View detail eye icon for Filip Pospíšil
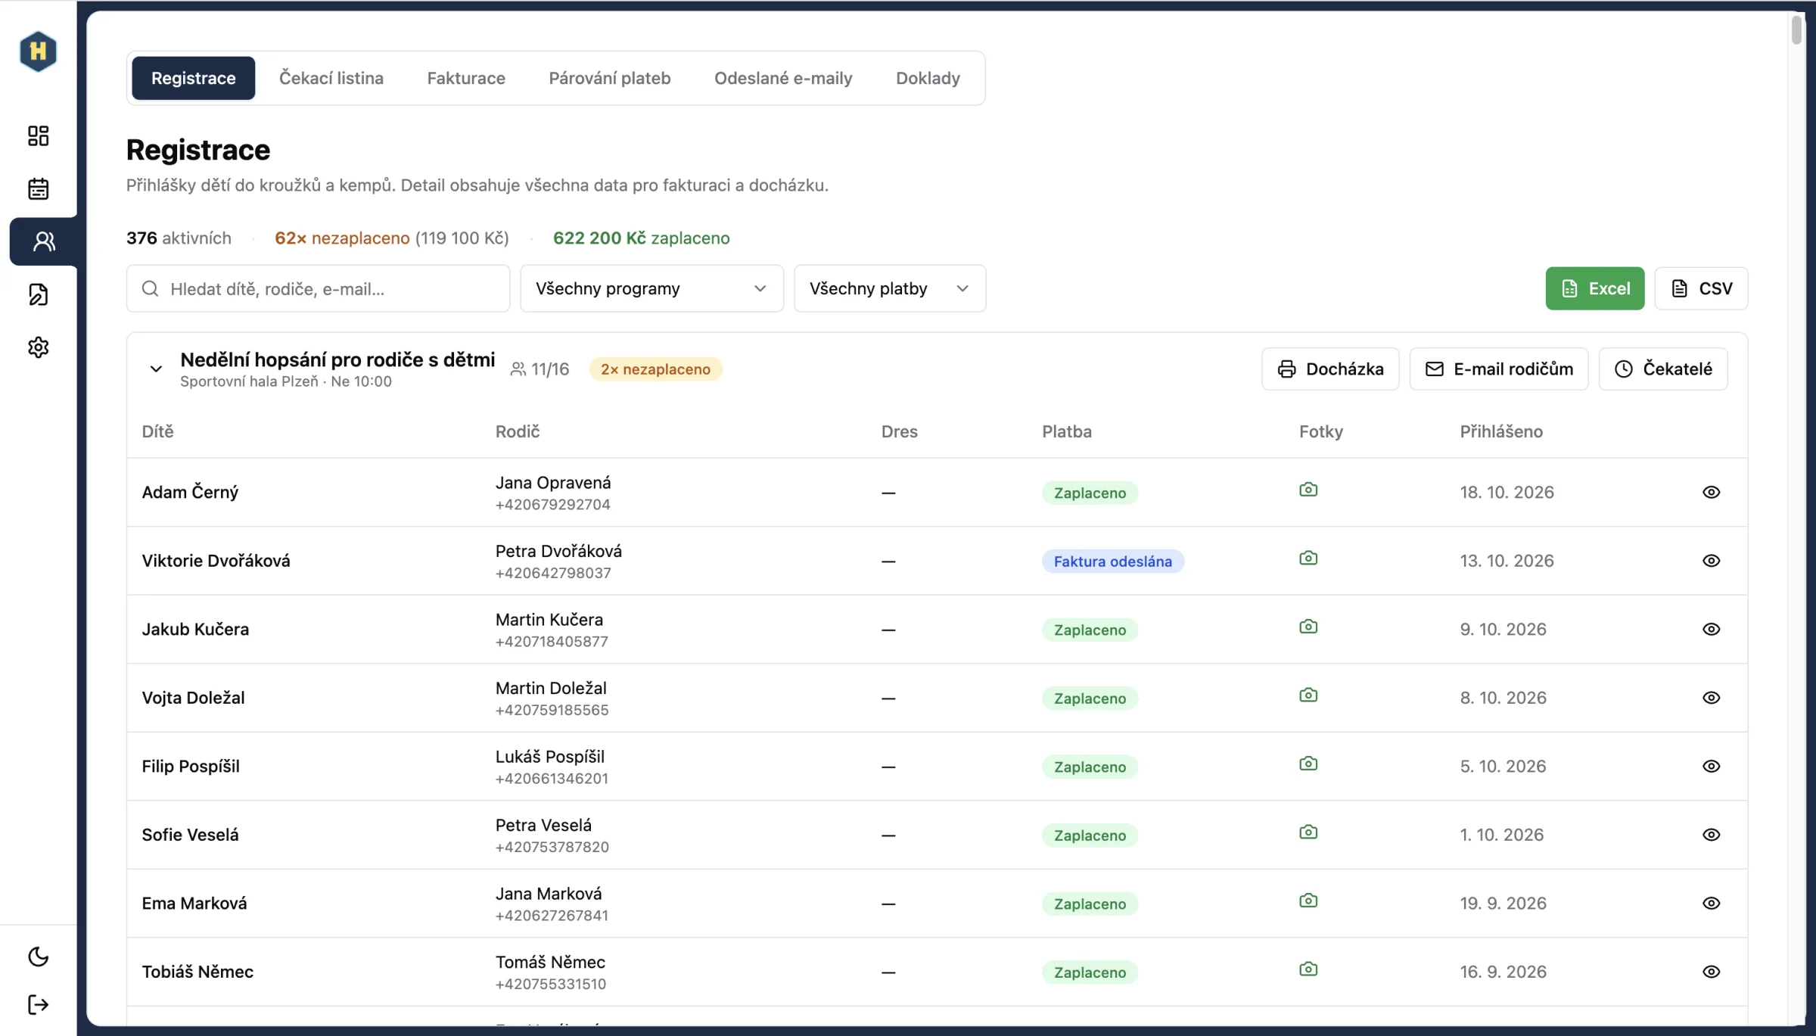 pyautogui.click(x=1711, y=766)
